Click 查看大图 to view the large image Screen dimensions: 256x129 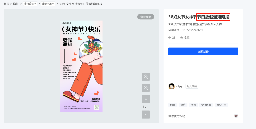[146, 17]
